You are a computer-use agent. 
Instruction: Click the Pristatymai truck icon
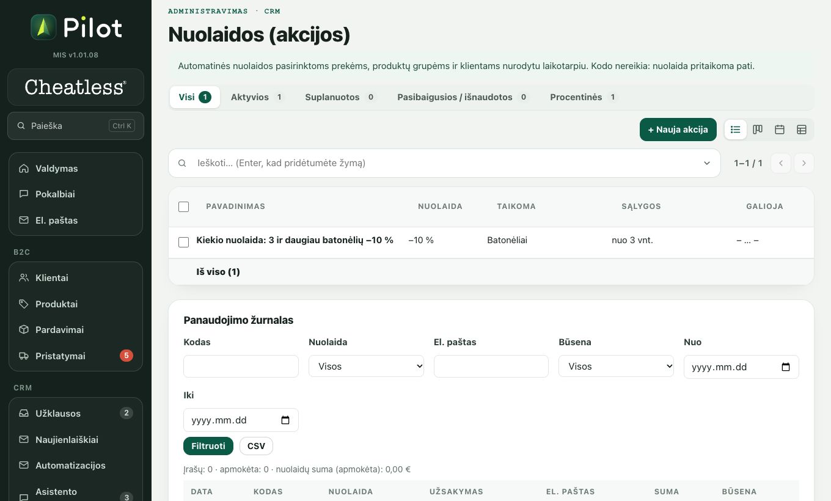click(24, 356)
